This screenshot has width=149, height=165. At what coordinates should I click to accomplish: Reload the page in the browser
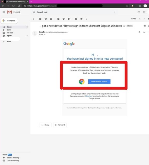(x=13, y=6)
